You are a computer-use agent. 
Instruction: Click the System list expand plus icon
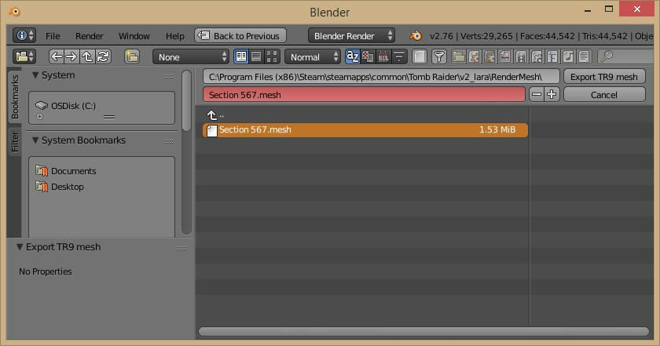pyautogui.click(x=39, y=116)
